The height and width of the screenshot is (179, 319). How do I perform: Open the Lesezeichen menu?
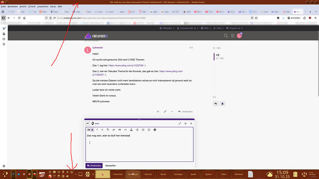click(43, 6)
